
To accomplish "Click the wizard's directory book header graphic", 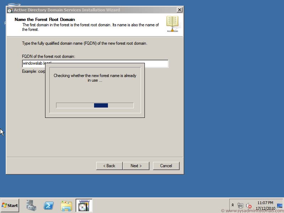I will pos(172,24).
